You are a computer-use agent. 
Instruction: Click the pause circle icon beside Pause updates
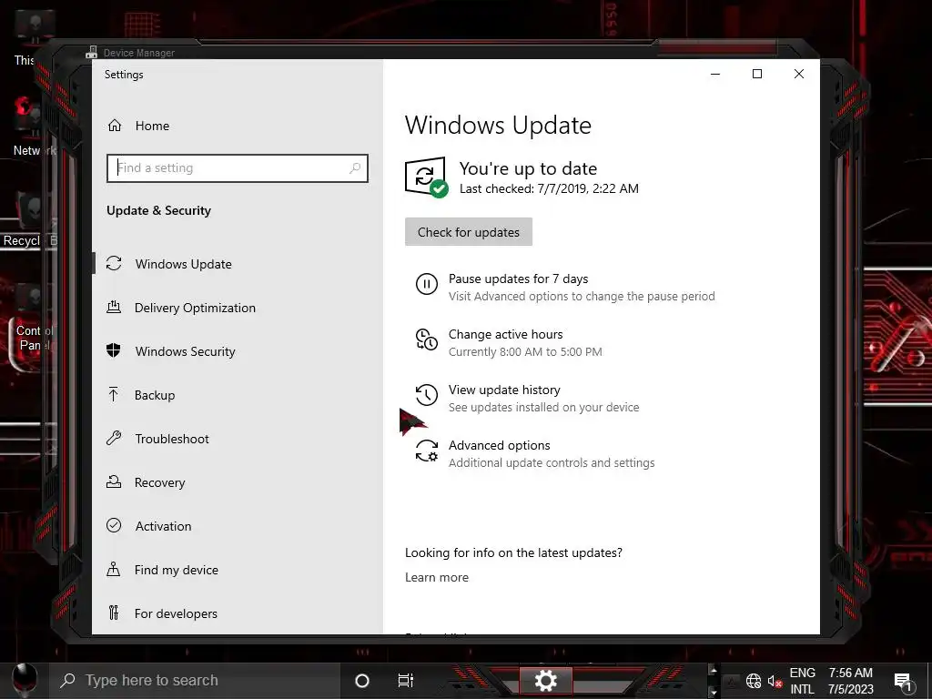pyautogui.click(x=426, y=284)
